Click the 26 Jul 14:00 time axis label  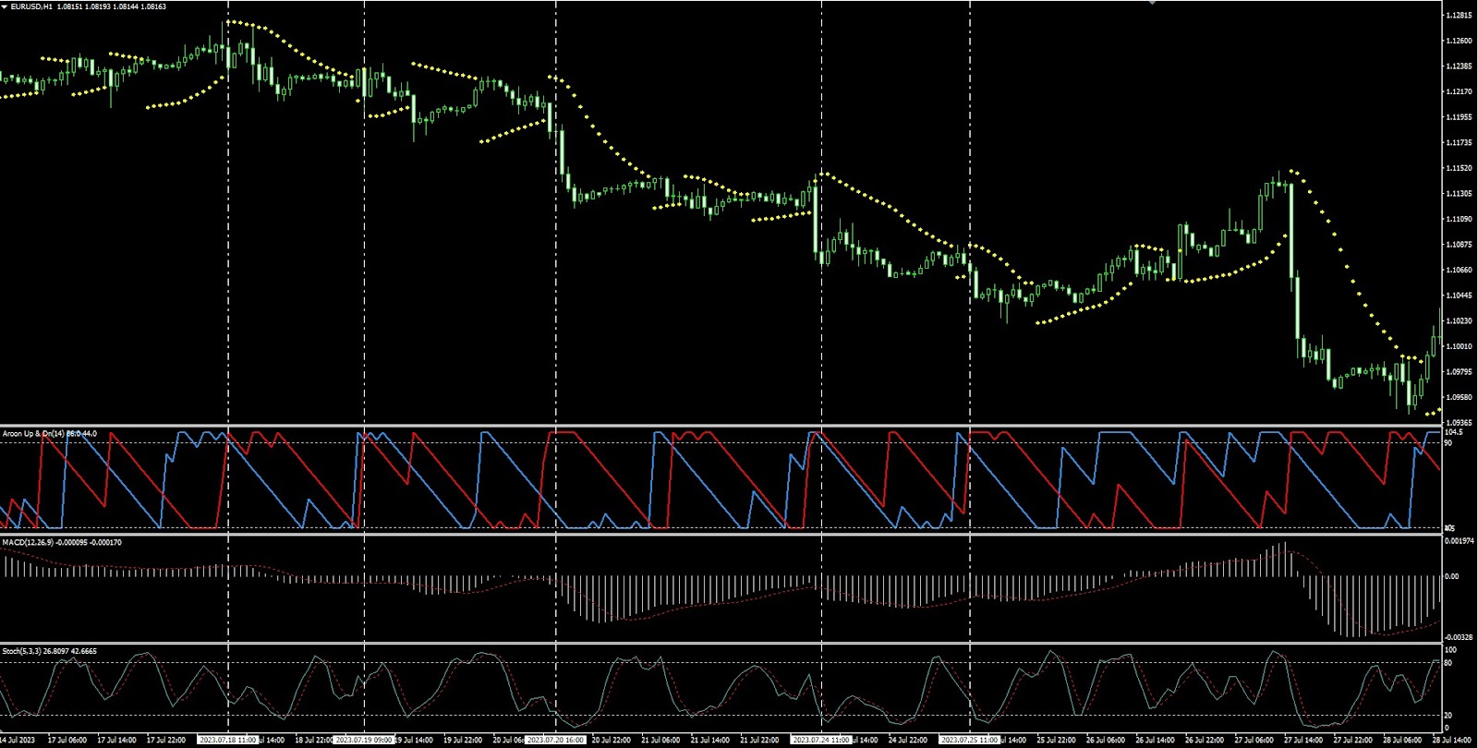pyautogui.click(x=1154, y=740)
